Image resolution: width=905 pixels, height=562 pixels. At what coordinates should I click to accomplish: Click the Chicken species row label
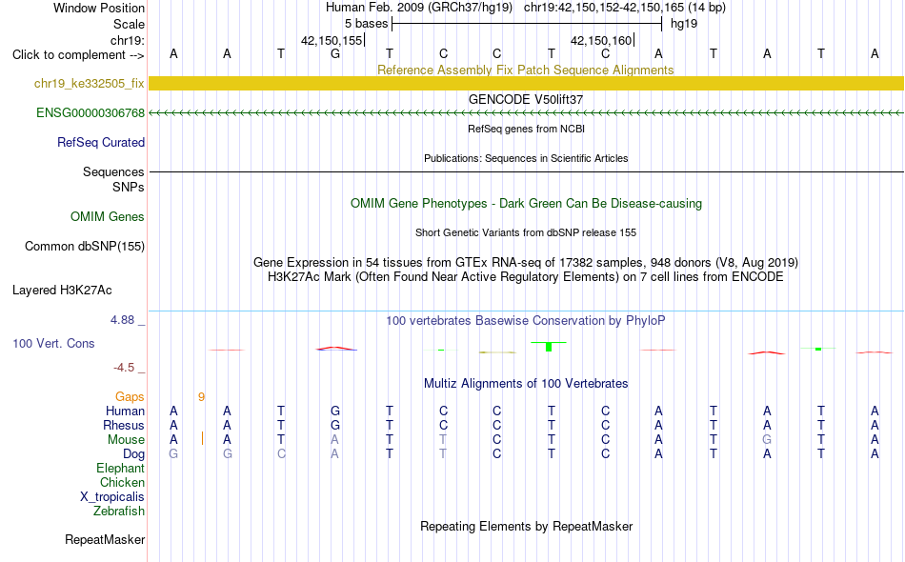[x=122, y=483]
